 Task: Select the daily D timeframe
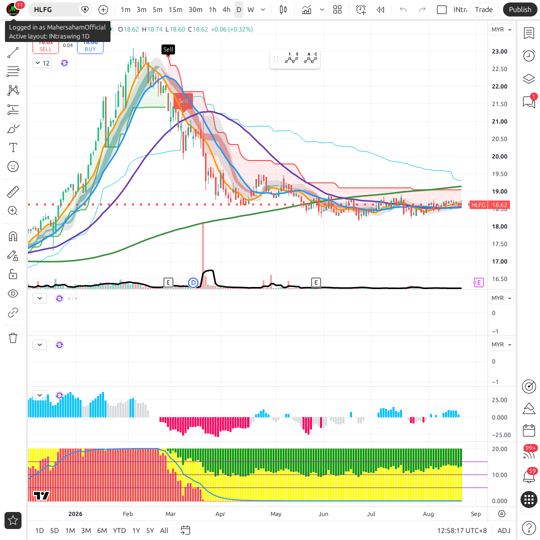tap(238, 9)
